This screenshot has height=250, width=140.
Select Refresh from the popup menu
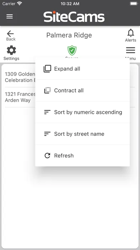coord(82,156)
